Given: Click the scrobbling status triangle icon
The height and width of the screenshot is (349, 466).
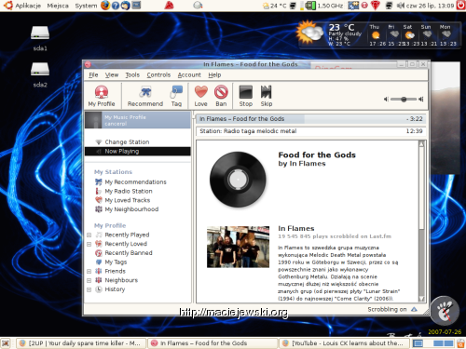Looking at the screenshot, I should (414, 309).
